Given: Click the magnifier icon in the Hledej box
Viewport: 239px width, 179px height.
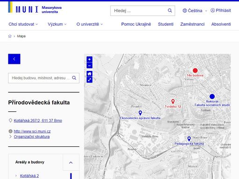Looking at the screenshot, I should [170, 11].
